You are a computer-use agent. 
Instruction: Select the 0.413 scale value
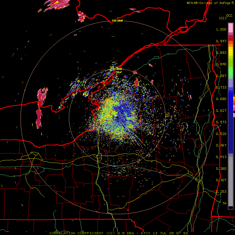tap(221, 157)
